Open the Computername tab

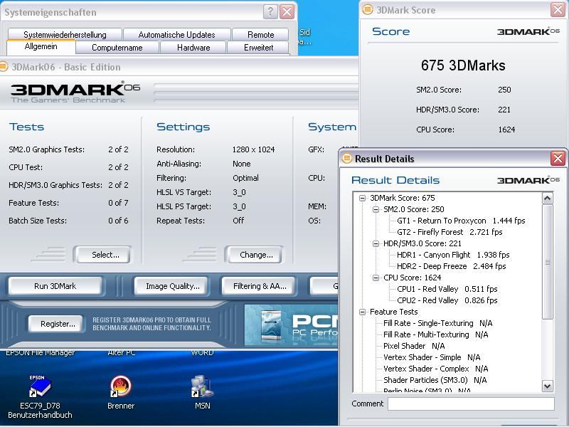pyautogui.click(x=117, y=48)
